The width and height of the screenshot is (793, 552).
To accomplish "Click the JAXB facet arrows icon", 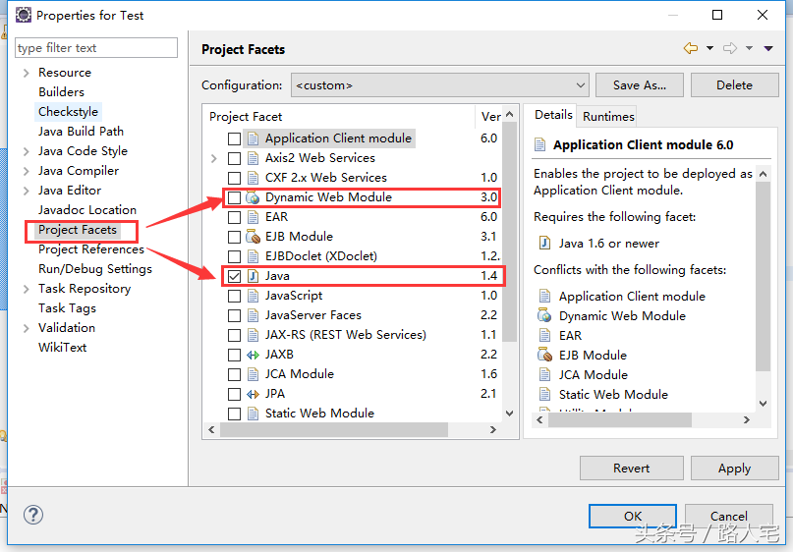I will (253, 355).
